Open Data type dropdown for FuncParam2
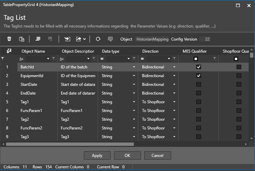 tap(134, 128)
